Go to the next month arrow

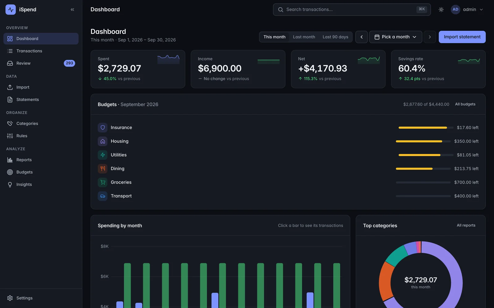click(x=430, y=37)
